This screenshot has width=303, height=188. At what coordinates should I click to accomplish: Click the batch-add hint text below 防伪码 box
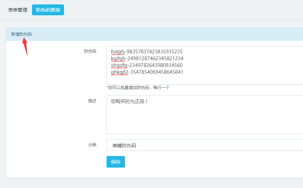138,88
